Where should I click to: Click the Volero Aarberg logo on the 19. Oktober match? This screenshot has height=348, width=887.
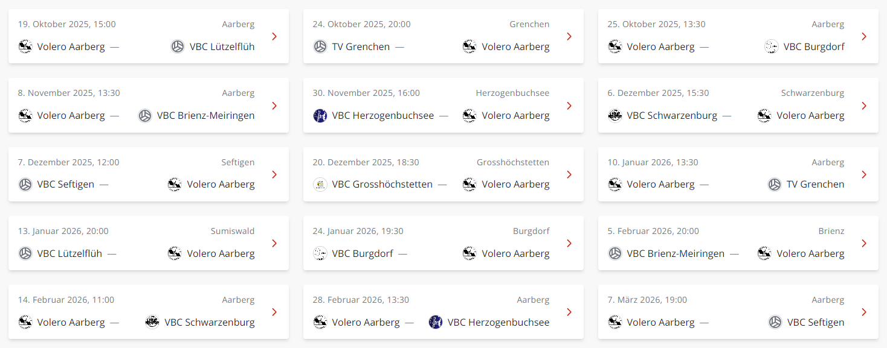pos(25,46)
